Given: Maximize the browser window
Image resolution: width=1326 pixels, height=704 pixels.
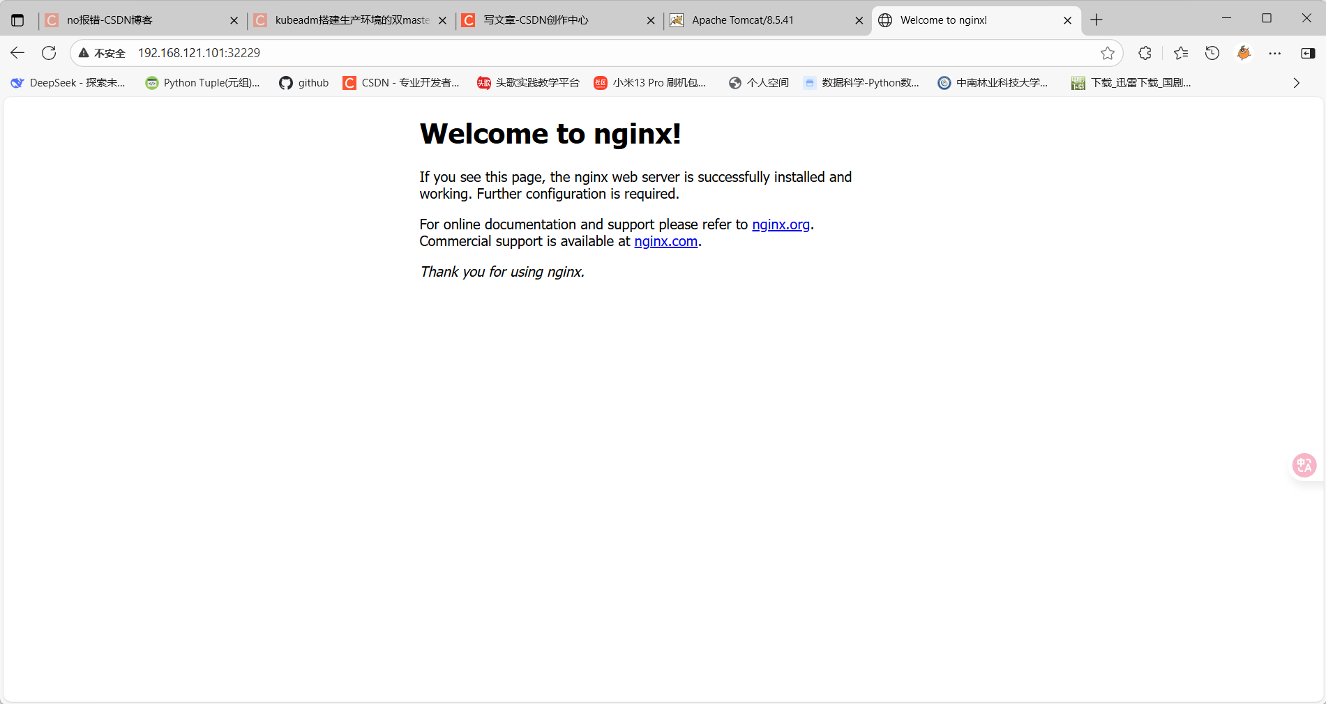Looking at the screenshot, I should pos(1267,18).
